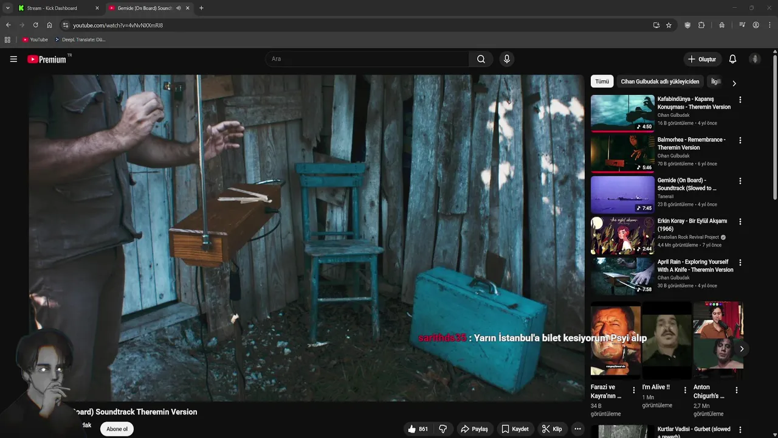778x438 pixels.
Task: Reload the page
Action: pos(35,25)
